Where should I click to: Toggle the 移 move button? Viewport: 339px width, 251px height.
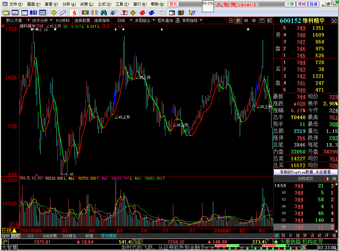(x=254, y=21)
